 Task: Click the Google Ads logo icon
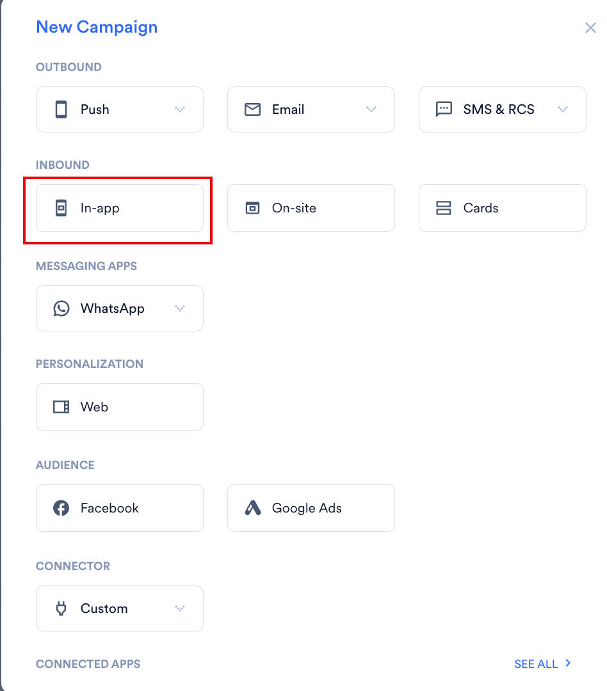pyautogui.click(x=253, y=508)
